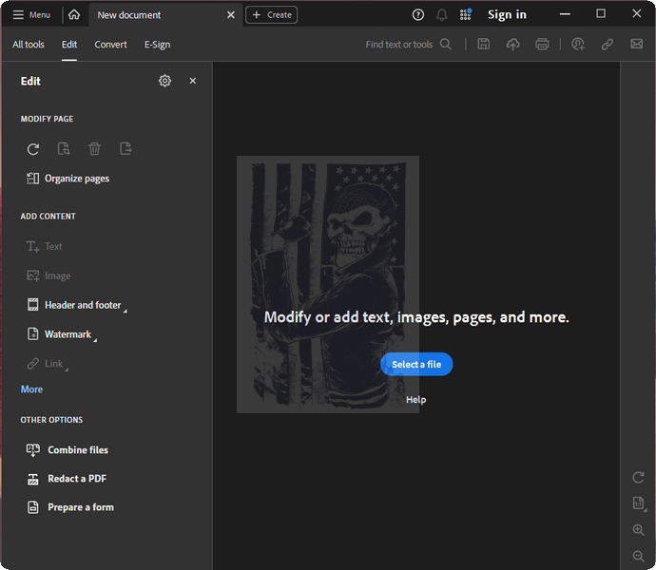Screen dimensions: 656x570
Task: Click the Select a file button
Action: [x=416, y=364]
